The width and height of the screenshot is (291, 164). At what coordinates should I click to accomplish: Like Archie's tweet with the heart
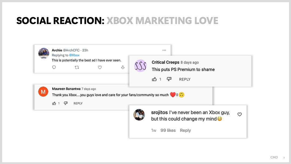point(100,67)
